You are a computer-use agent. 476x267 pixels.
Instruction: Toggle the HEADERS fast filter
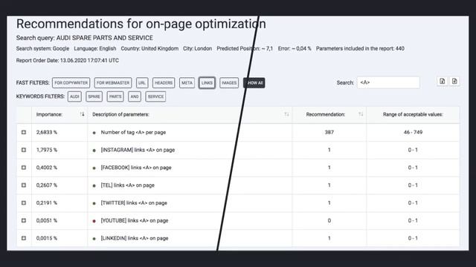[x=164, y=82]
